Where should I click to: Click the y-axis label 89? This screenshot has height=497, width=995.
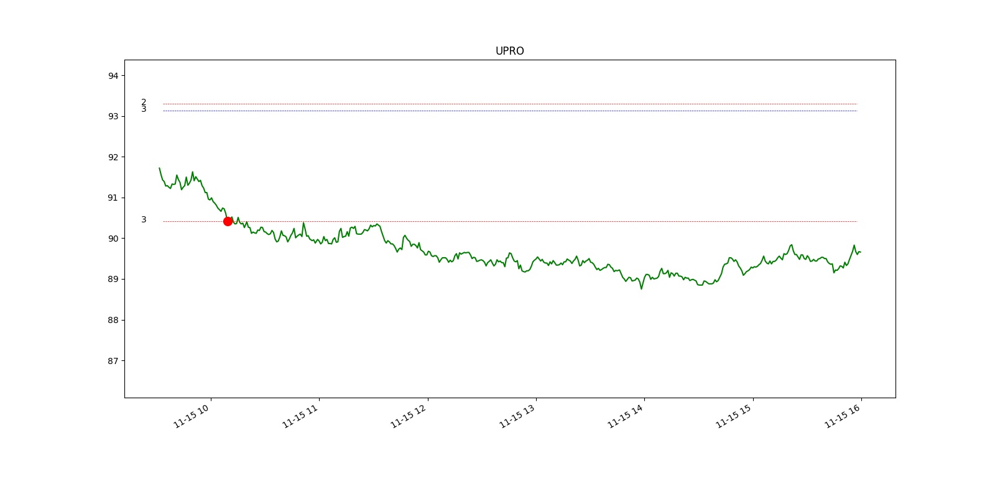point(113,279)
